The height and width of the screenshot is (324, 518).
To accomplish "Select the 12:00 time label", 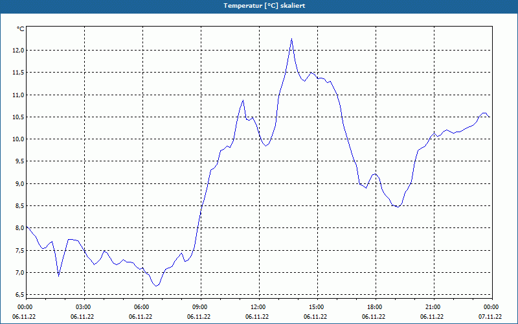I will pyautogui.click(x=260, y=307).
